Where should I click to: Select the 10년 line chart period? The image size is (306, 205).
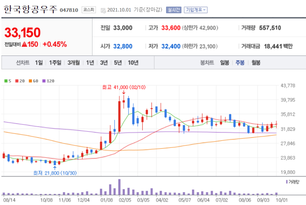pyautogui.click(x=133, y=63)
